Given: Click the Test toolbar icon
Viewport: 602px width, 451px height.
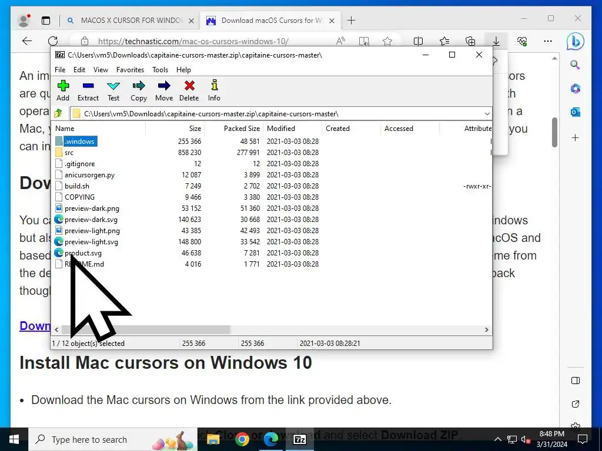Looking at the screenshot, I should 113,90.
